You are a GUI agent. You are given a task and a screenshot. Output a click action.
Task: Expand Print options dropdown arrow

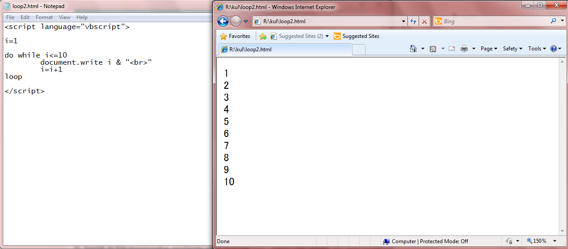(474, 49)
